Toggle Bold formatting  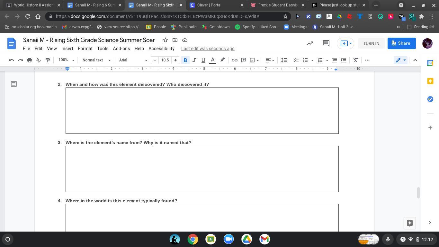pos(185,60)
